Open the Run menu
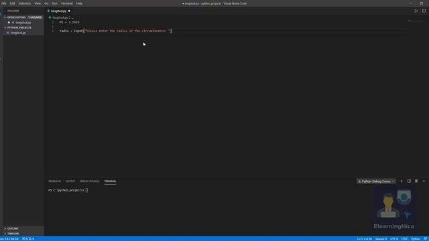The height and width of the screenshot is (241, 429). (x=55, y=3)
